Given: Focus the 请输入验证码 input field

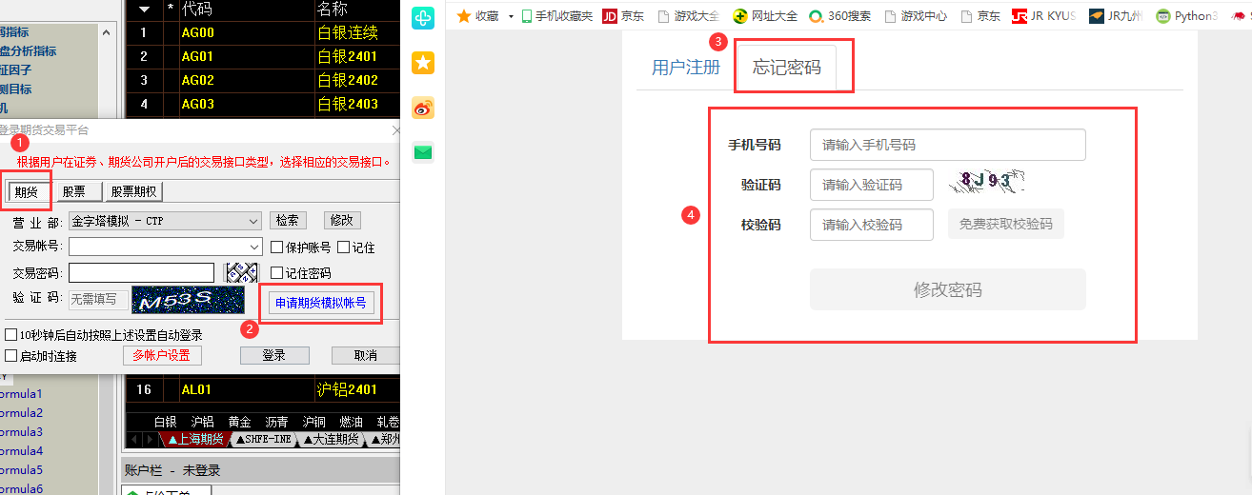Looking at the screenshot, I should point(872,185).
